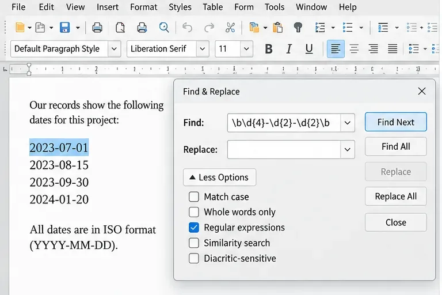Open the paragraph style dropdown arrow
442x295 pixels.
[114, 49]
